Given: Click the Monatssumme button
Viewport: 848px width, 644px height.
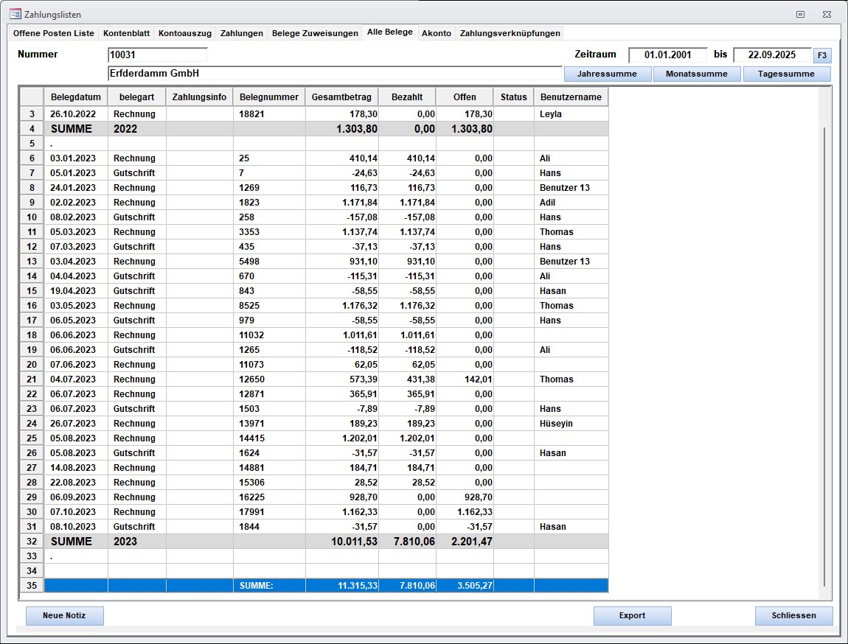Looking at the screenshot, I should pos(696,74).
